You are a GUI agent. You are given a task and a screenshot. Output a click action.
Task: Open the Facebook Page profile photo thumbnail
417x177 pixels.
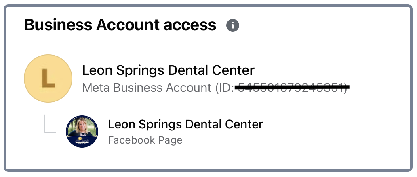82,132
